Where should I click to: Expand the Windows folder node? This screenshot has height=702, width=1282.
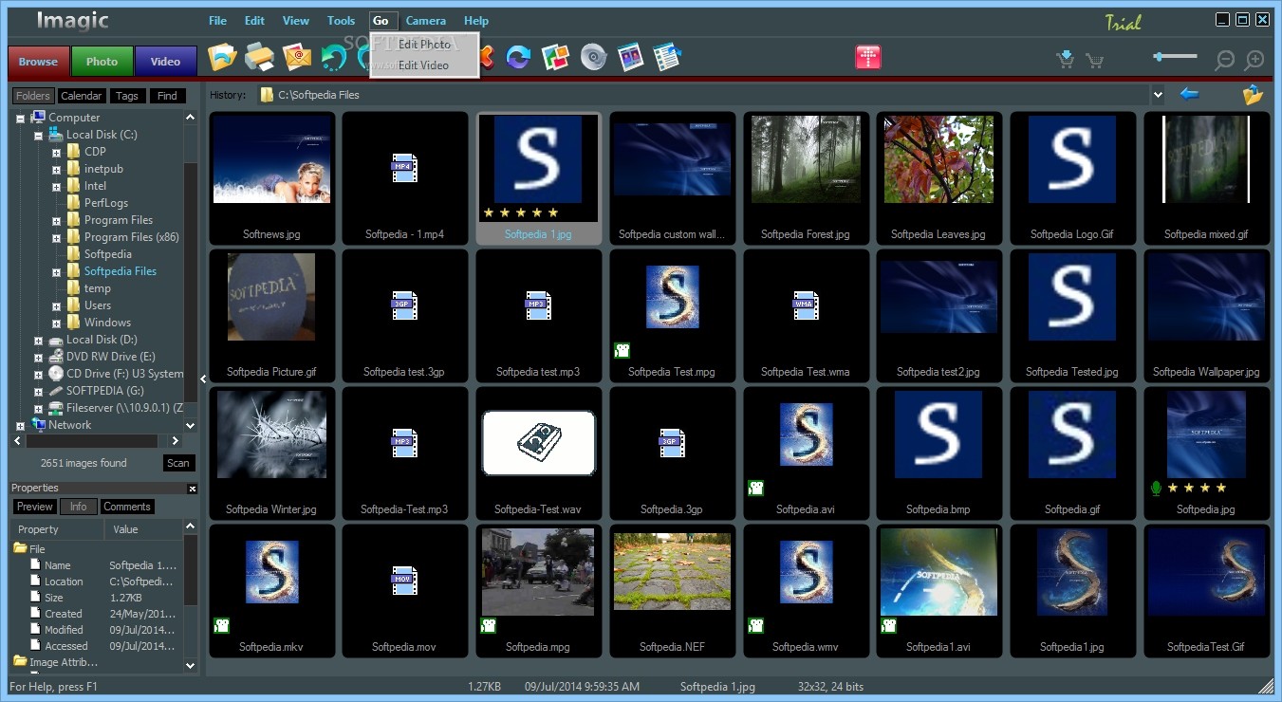(56, 323)
